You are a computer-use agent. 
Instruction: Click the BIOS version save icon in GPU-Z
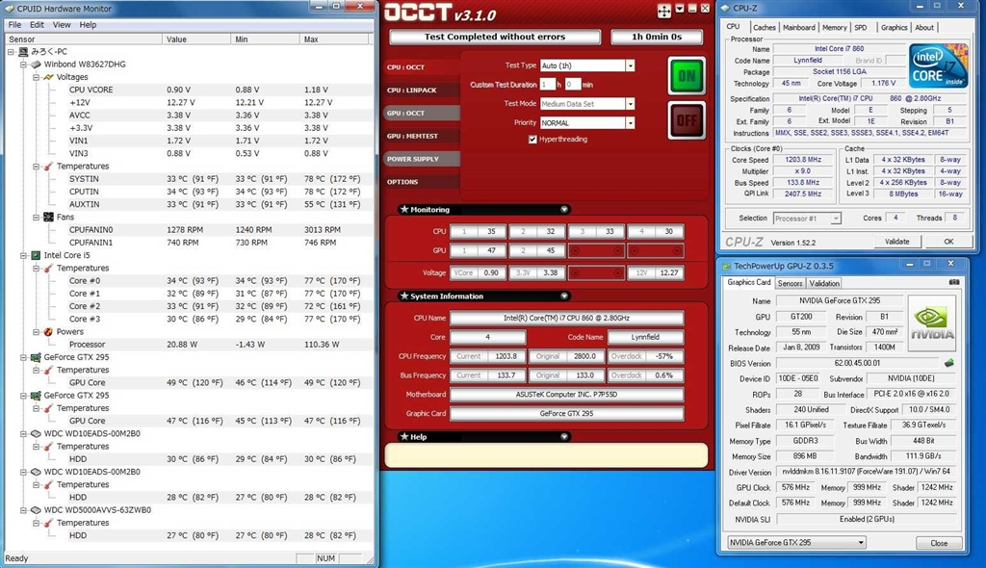click(x=948, y=363)
